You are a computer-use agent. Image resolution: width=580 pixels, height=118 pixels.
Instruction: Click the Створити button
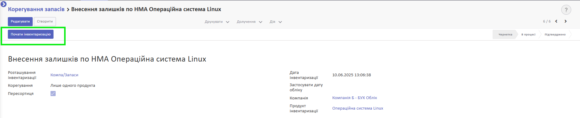pos(45,22)
